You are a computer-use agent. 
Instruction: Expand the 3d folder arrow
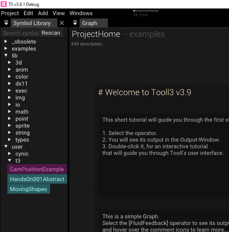(x=10, y=62)
